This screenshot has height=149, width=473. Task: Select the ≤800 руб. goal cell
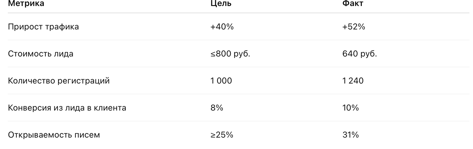point(230,54)
